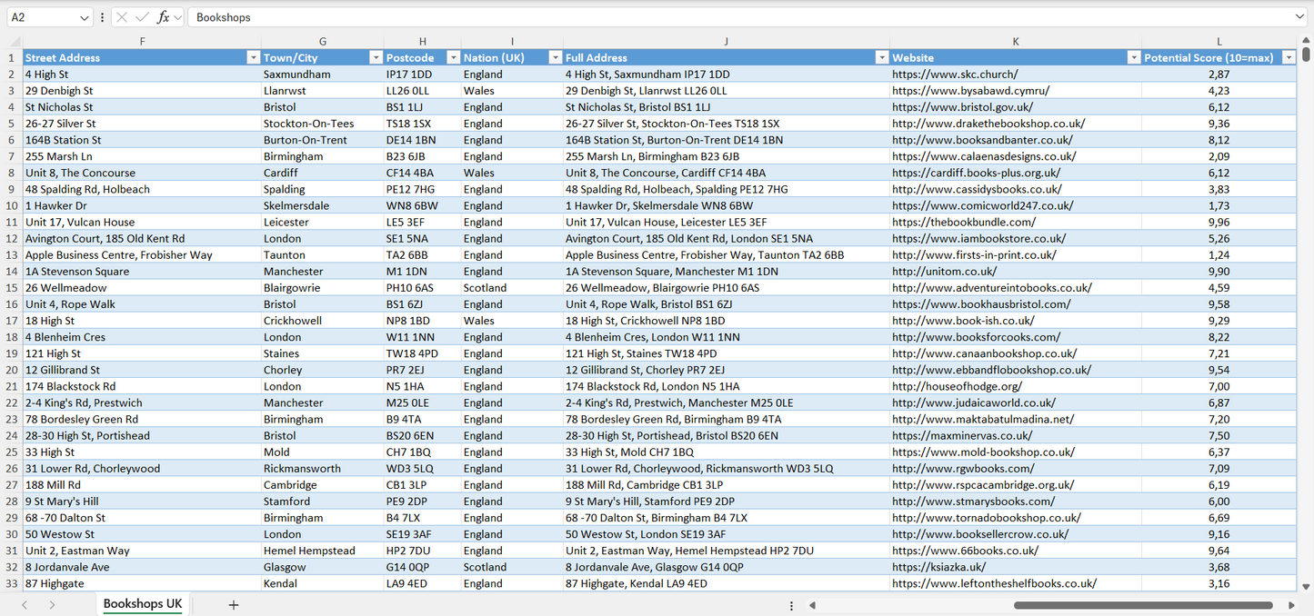Viewport: 1314px width, 616px height.
Task: Select the Bookshops UK sheet tab
Action: click(142, 603)
